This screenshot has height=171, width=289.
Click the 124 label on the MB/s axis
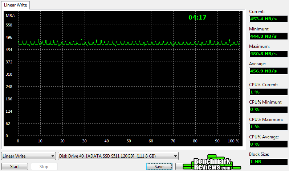[x=9, y=111]
